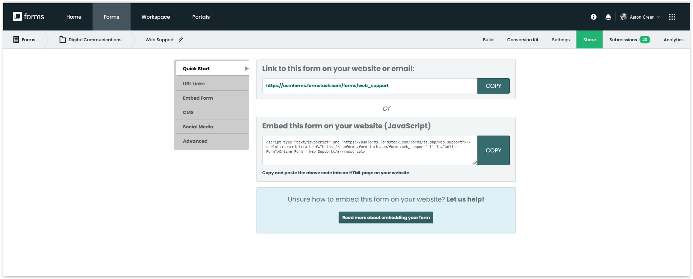
Task: Click the 'Link to this form' heading
Action: tap(338, 68)
